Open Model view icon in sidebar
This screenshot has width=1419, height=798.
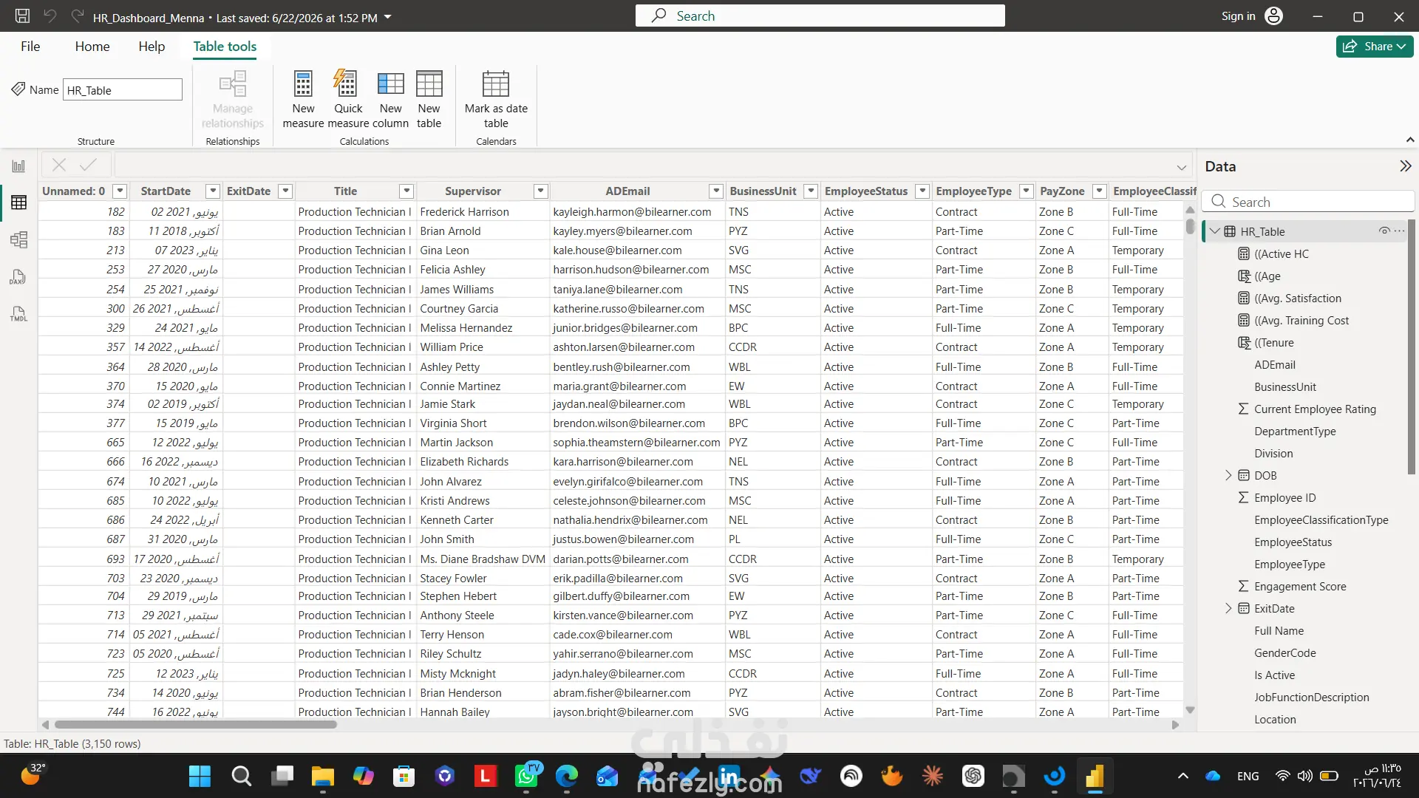point(18,239)
